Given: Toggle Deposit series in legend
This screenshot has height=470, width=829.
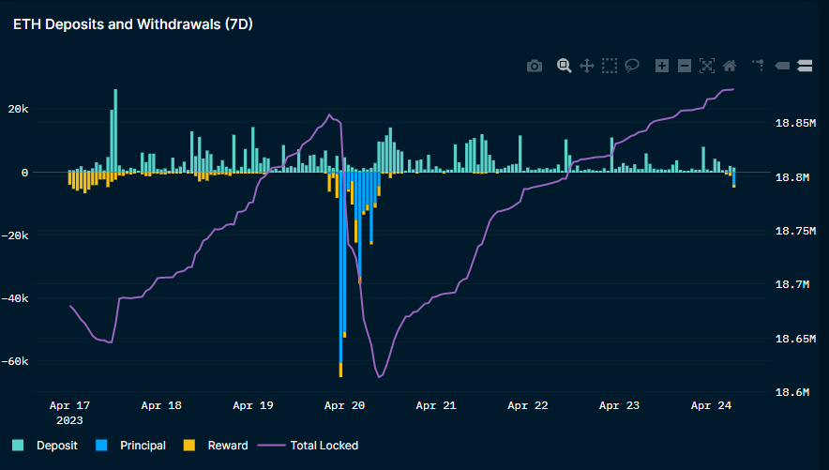Looking at the screenshot, I should click(x=56, y=446).
